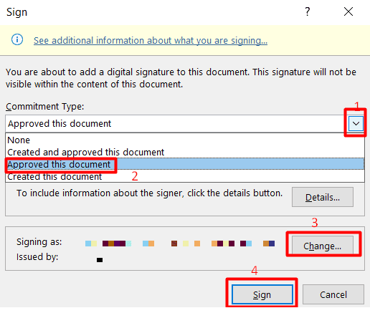Screen dimensions: 370x313
Task: Close the Sign dialog with X
Action: [x=348, y=11]
